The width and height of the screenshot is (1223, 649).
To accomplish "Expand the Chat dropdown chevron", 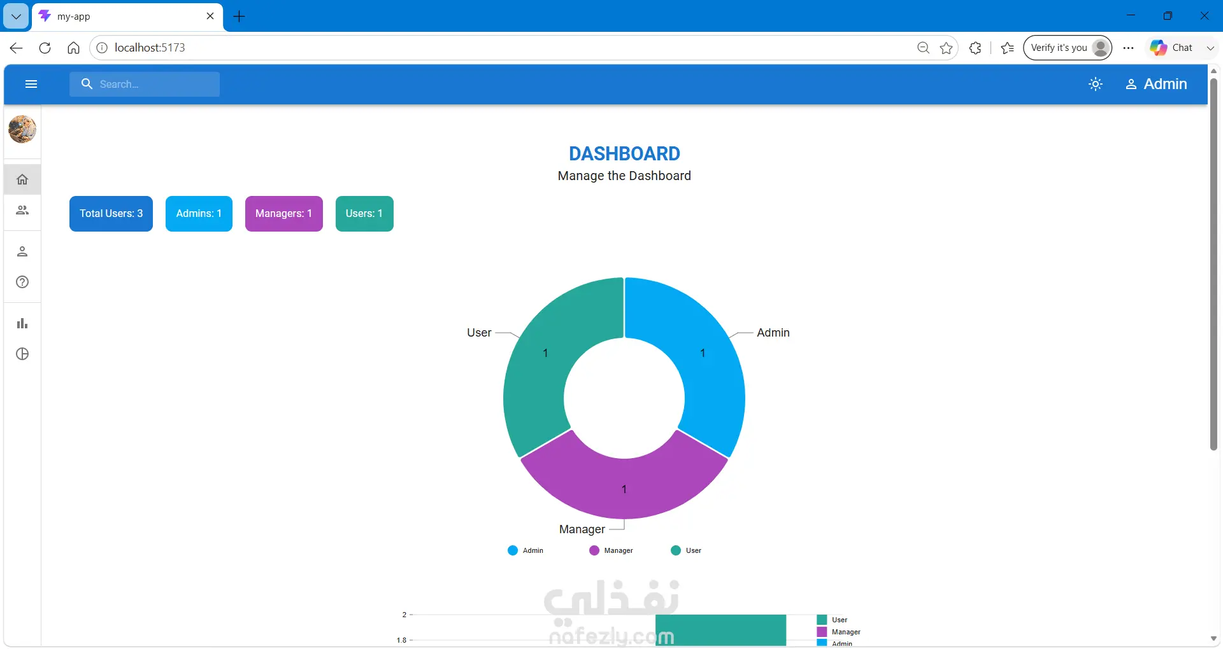I will tap(1210, 48).
